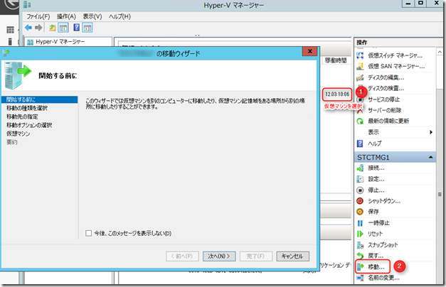Open the 操作(A) menu
Viewport: 446px width, 287px height.
[x=66, y=16]
